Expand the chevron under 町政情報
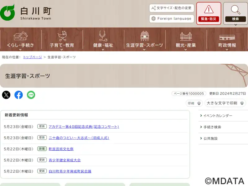Screen dimensions: 248x186 [x=227, y=50]
